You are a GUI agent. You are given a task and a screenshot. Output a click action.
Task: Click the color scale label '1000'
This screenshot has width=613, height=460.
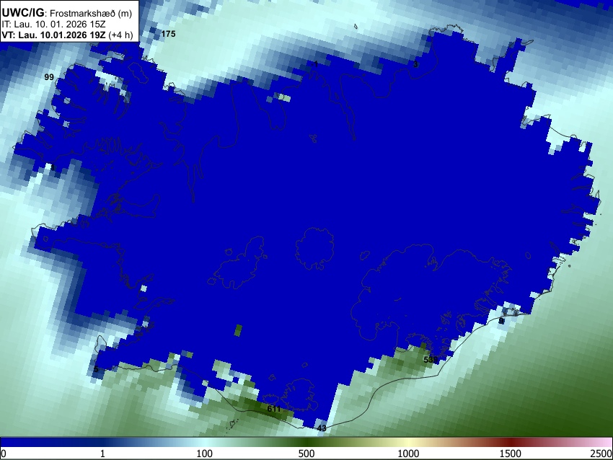click(x=408, y=454)
